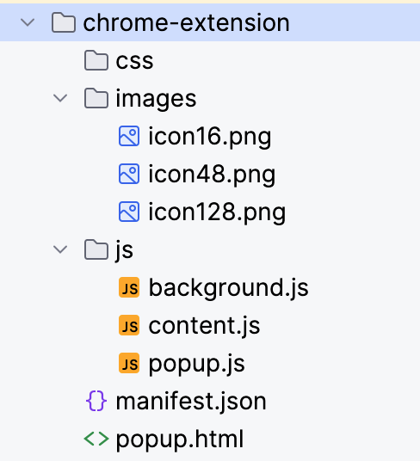420x461 pixels.
Task: Click the css folder icon
Action: click(96, 60)
